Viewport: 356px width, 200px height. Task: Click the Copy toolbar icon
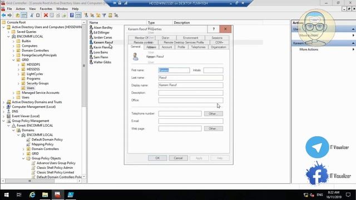tap(38, 15)
